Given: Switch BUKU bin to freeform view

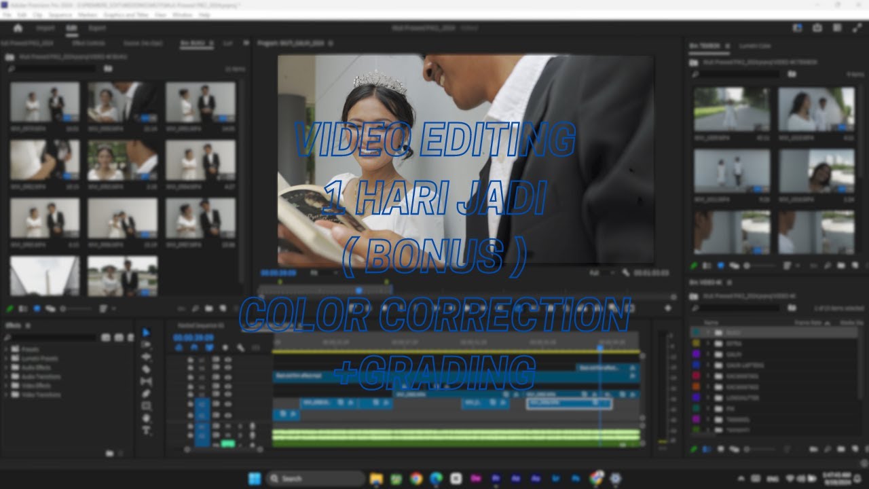Looking at the screenshot, I should click(50, 308).
